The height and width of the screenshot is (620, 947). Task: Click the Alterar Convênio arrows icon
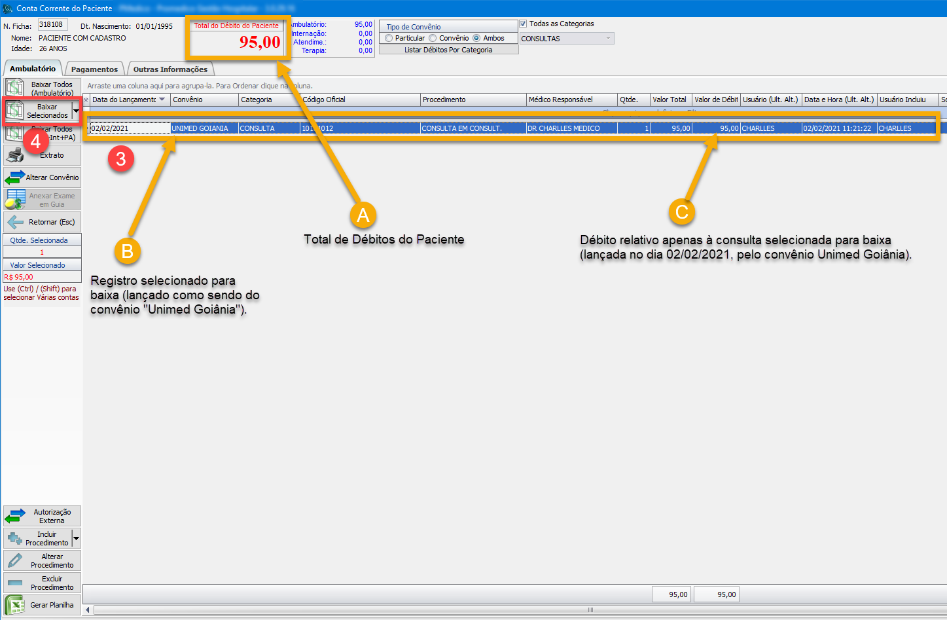pos(14,177)
